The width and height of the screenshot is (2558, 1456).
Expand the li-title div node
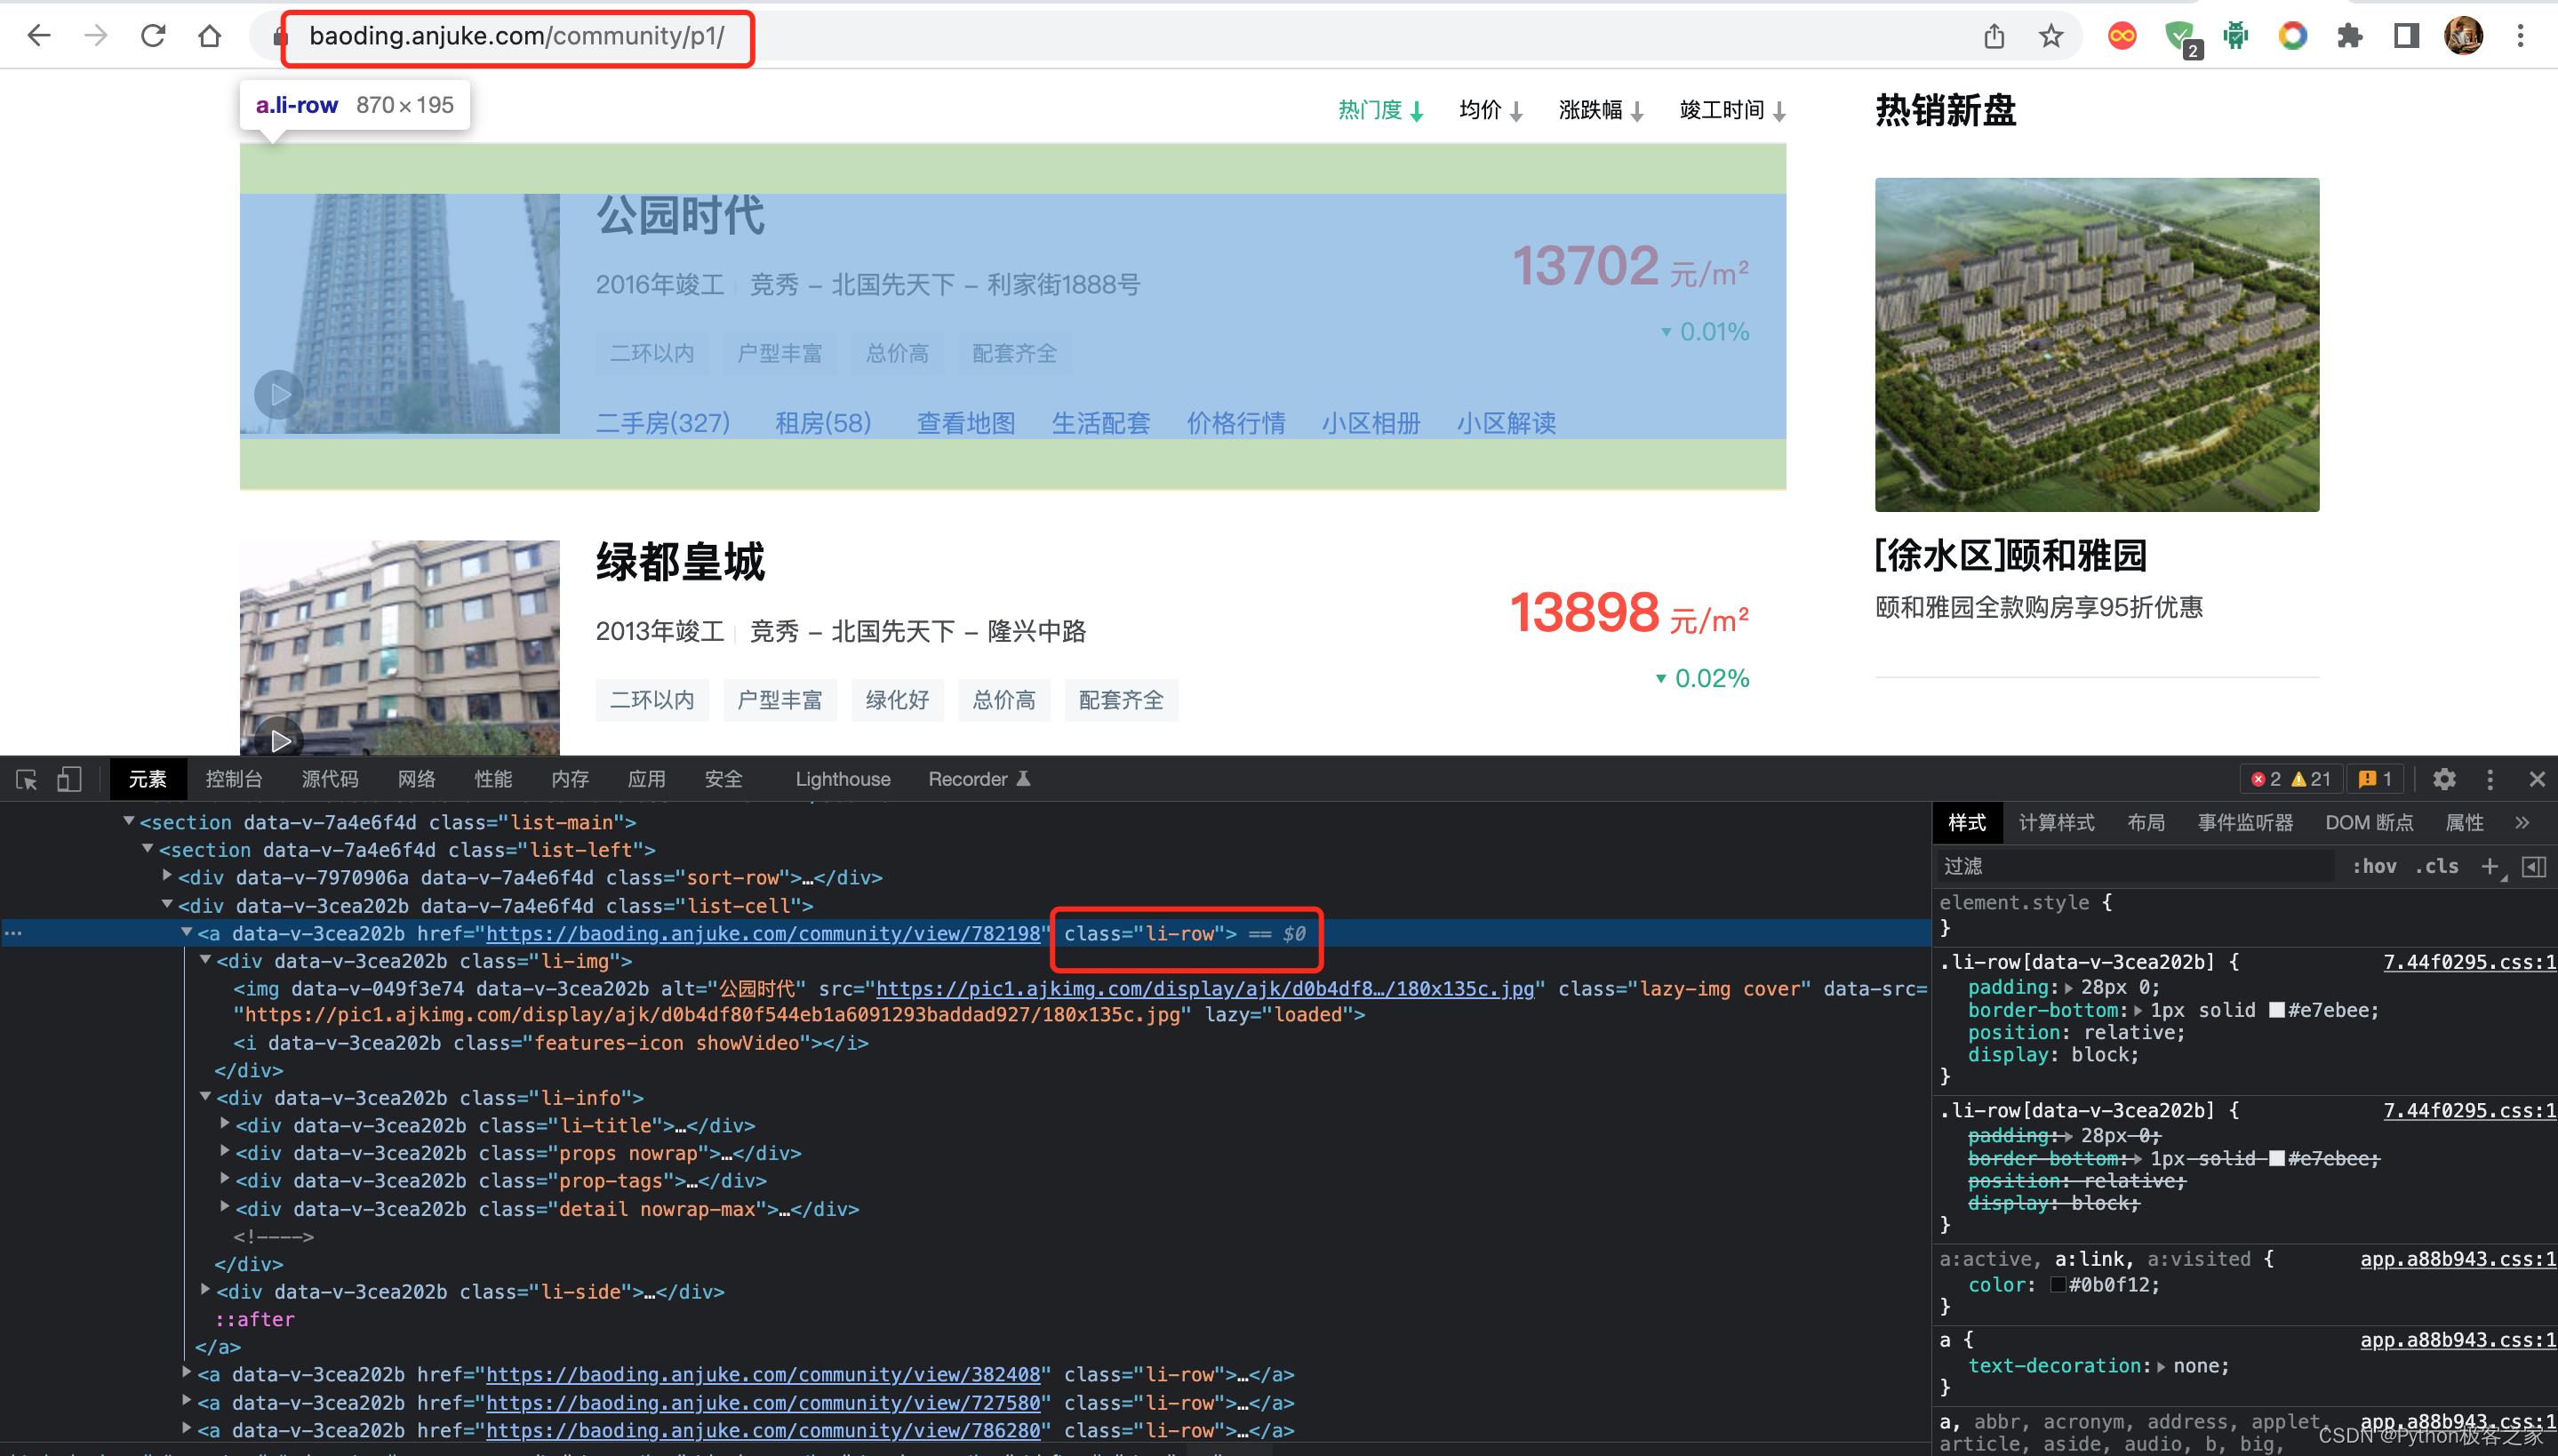click(x=225, y=1124)
